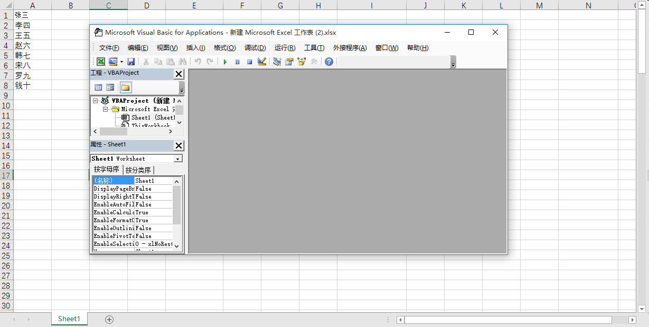This screenshot has height=327, width=649.
Task: Click cell A5 containing 韩七
Action: pos(32,55)
